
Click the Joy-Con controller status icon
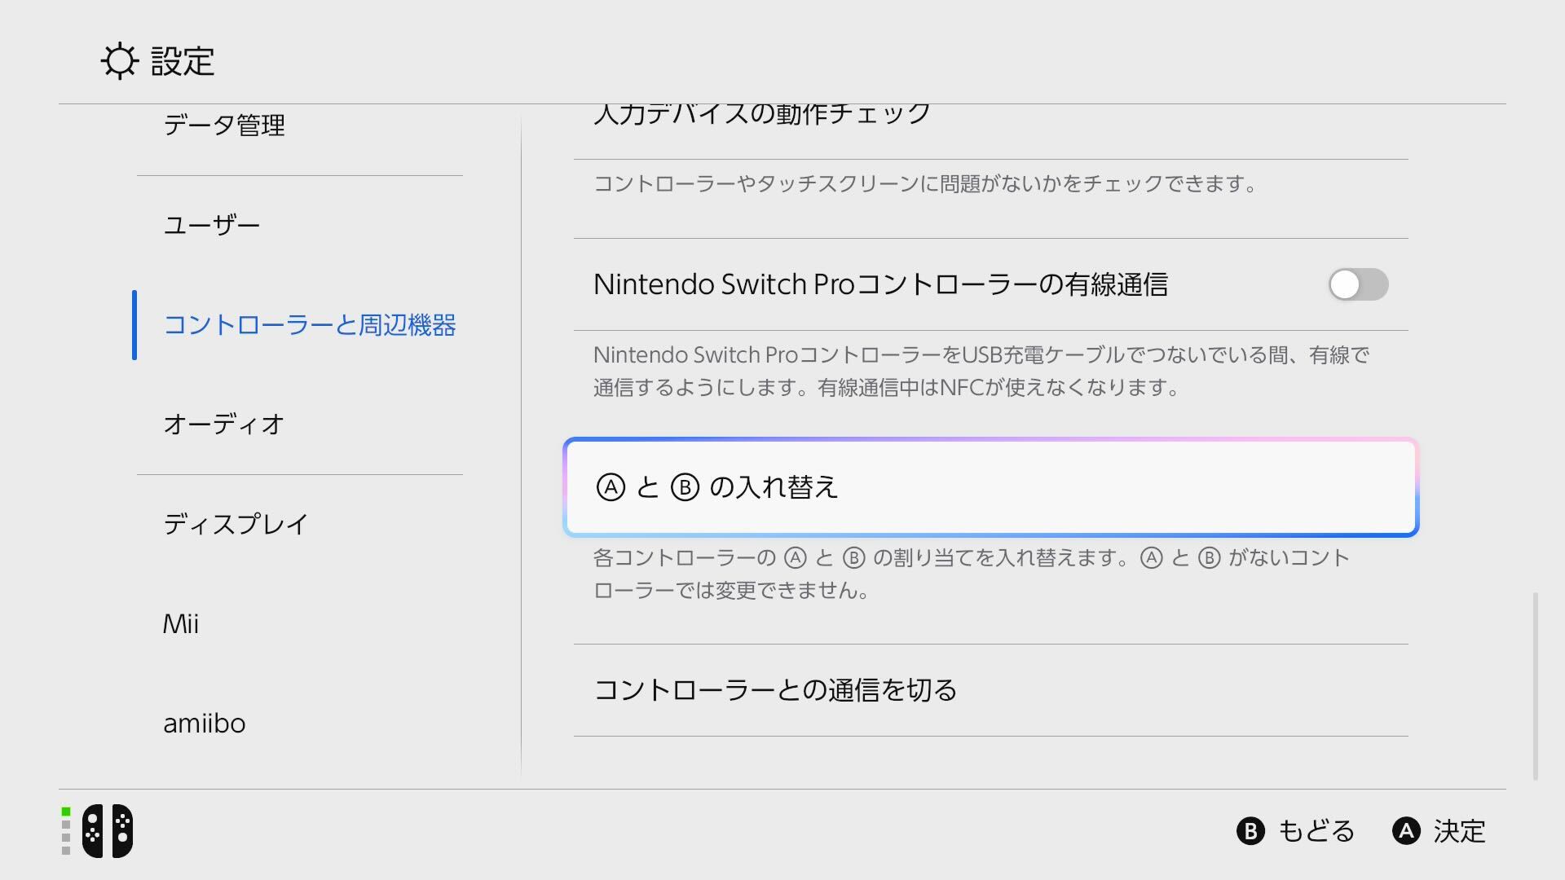[108, 831]
